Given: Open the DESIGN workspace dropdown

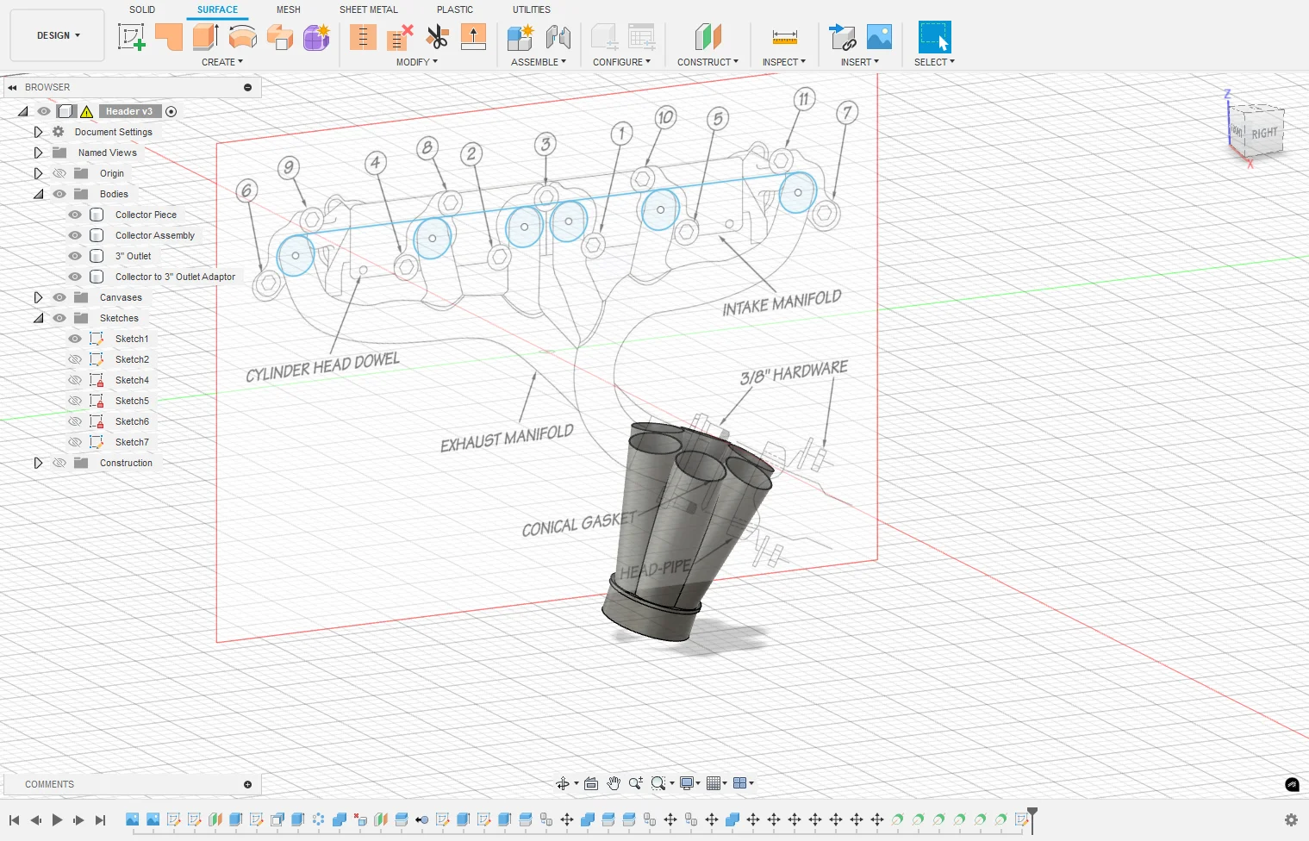Looking at the screenshot, I should pos(58,35).
